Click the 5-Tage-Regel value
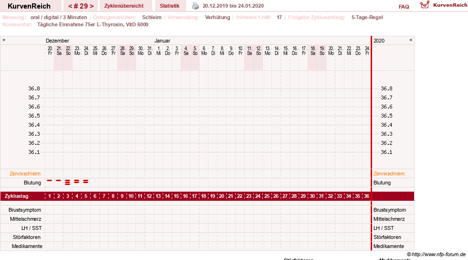The image size is (468, 260). coord(367,17)
